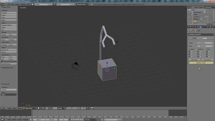Click Clear motion paths button
This screenshot has width=215, height=121.
(13, 45)
